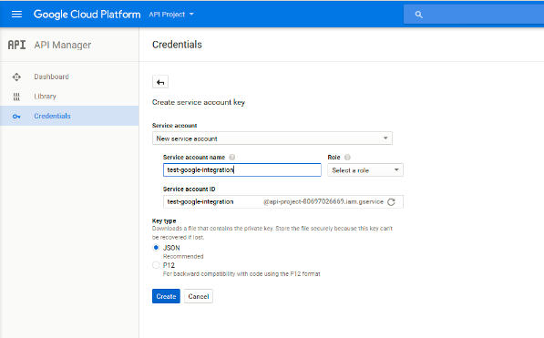Click in the top search box

474,15
